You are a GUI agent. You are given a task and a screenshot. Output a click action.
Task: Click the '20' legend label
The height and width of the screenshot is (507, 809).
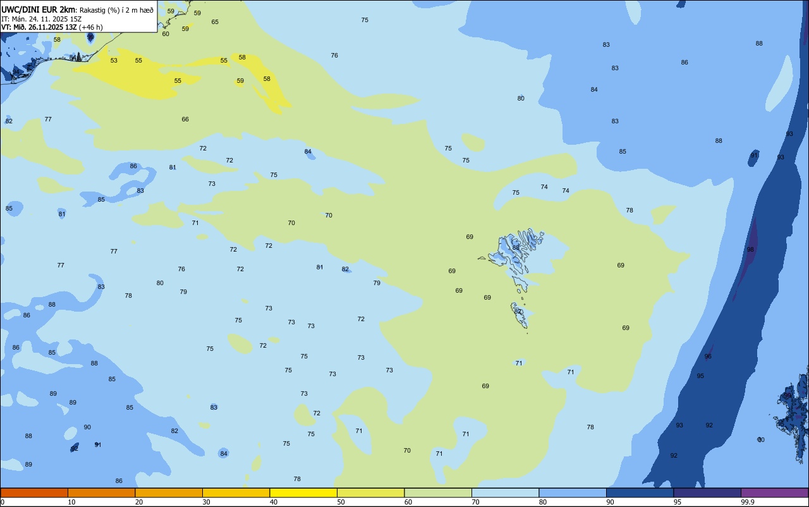138,502
